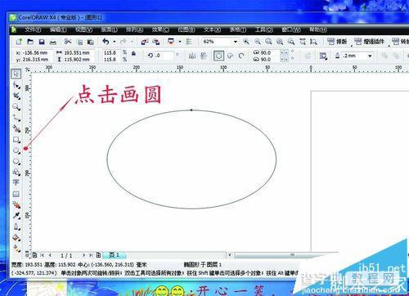The image size is (409, 296).
Task: Toggle horizontal mirror button
Action: click(192, 56)
